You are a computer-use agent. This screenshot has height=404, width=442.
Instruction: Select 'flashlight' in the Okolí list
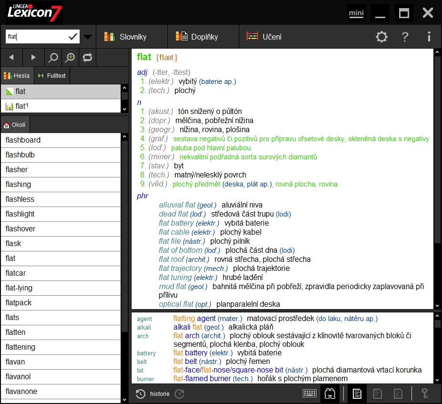(x=61, y=214)
